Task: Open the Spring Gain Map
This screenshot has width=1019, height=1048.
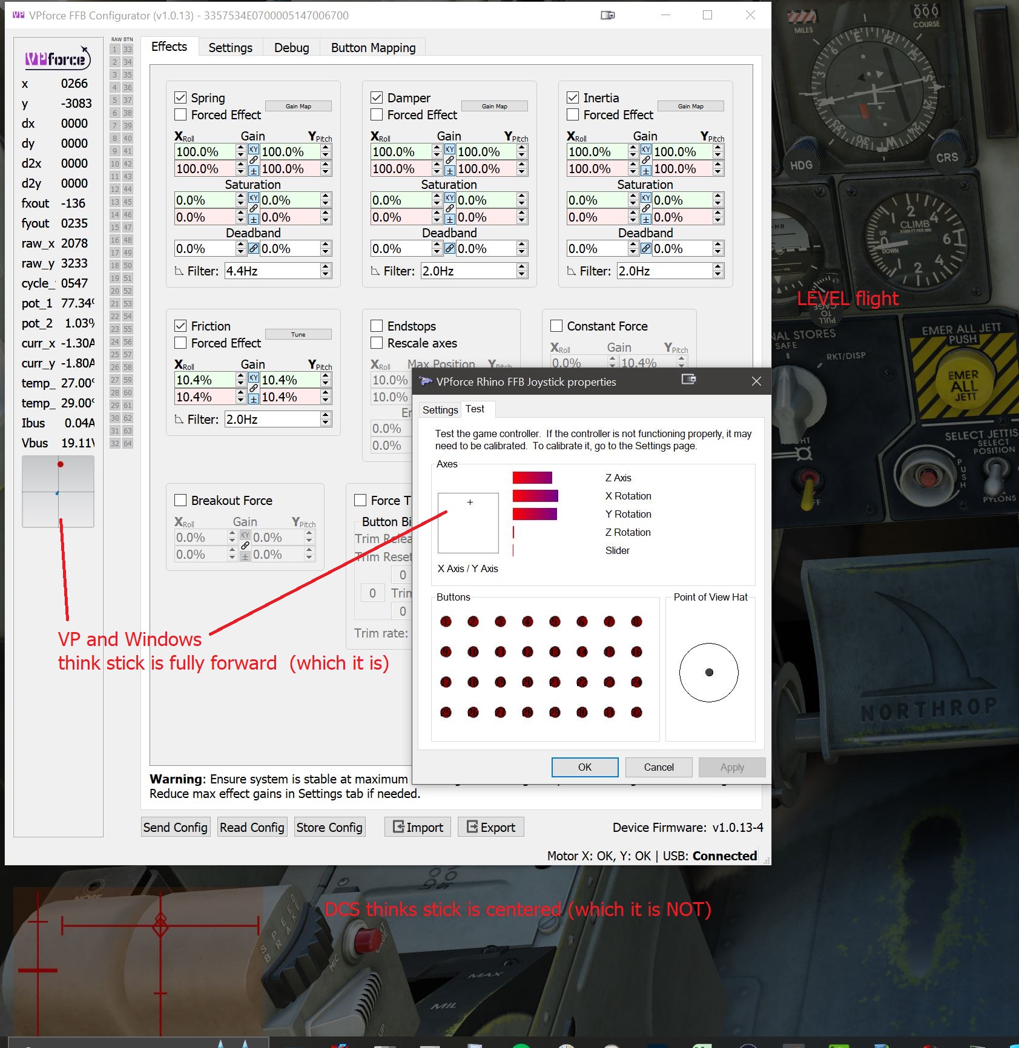Action: pyautogui.click(x=298, y=106)
